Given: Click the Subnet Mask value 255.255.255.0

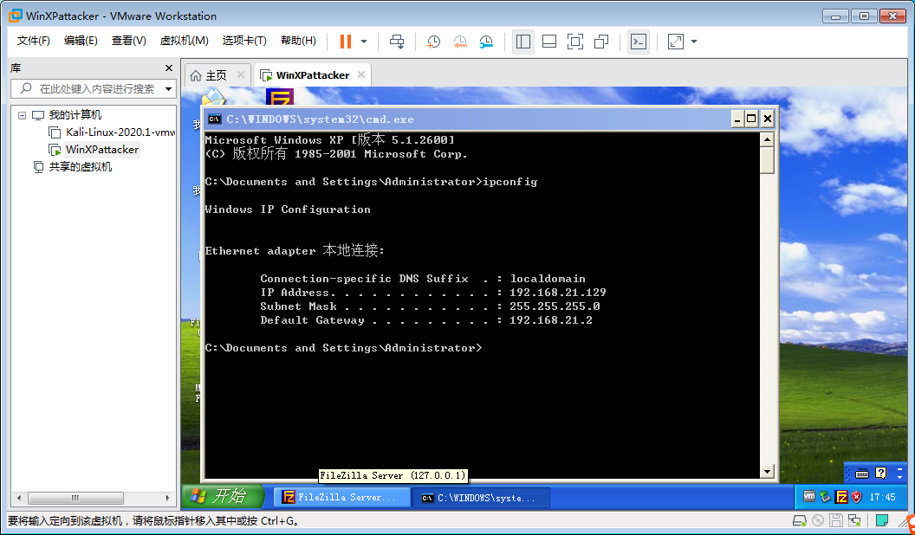Looking at the screenshot, I should [555, 306].
